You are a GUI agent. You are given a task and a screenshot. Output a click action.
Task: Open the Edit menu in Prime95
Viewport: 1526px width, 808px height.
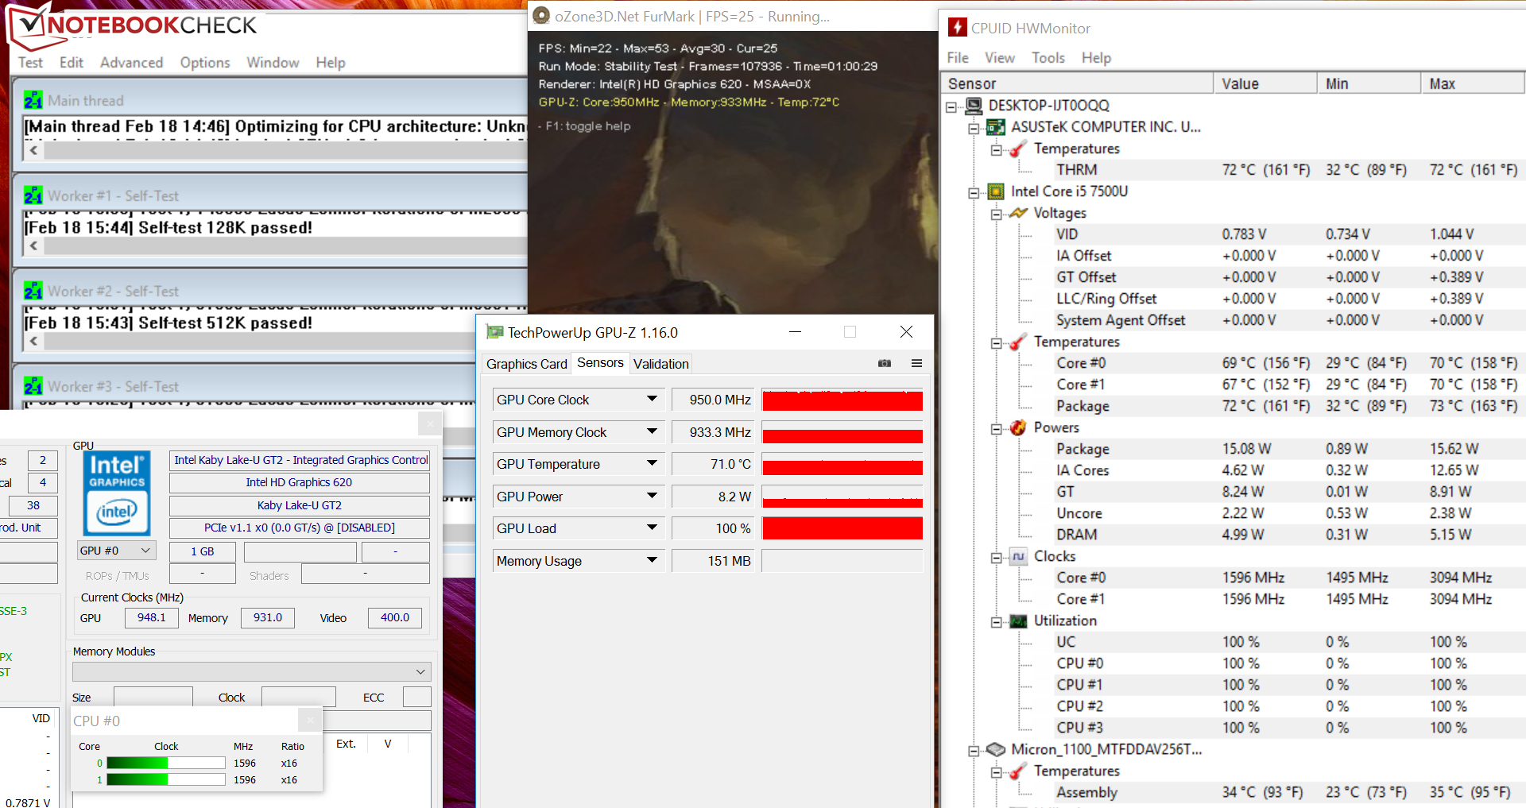pos(72,62)
